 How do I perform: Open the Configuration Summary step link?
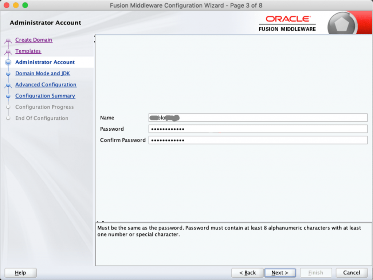pos(45,96)
